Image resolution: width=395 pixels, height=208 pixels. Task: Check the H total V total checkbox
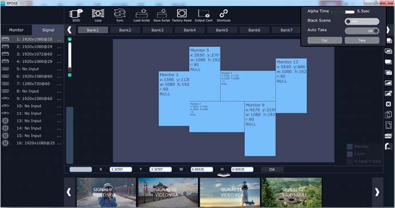pos(350,161)
